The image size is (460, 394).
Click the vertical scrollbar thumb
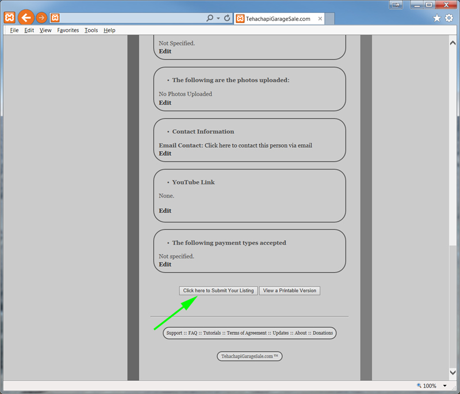tap(453, 306)
